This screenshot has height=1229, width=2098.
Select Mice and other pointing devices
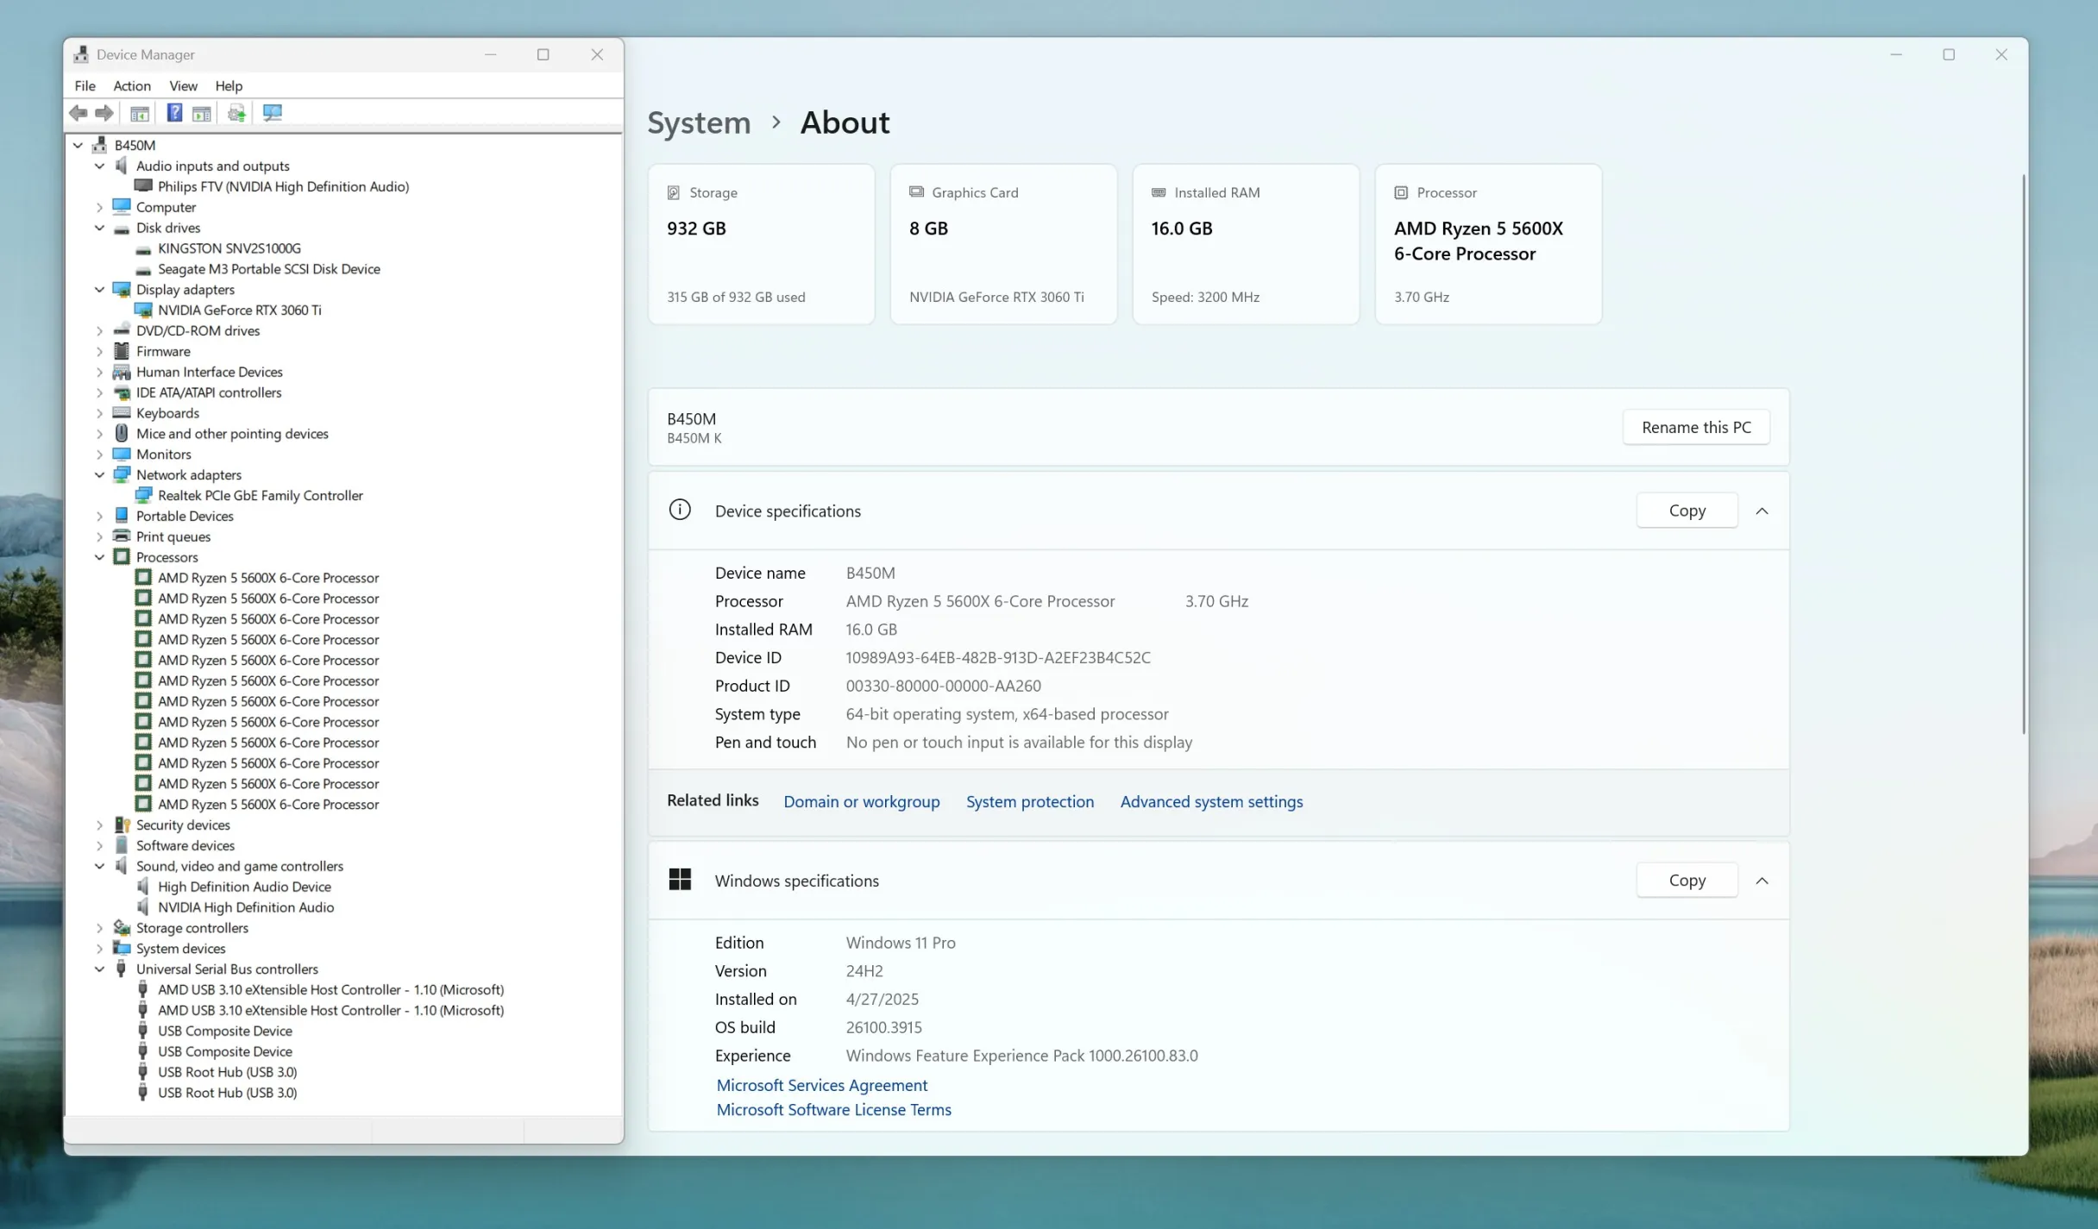point(232,434)
